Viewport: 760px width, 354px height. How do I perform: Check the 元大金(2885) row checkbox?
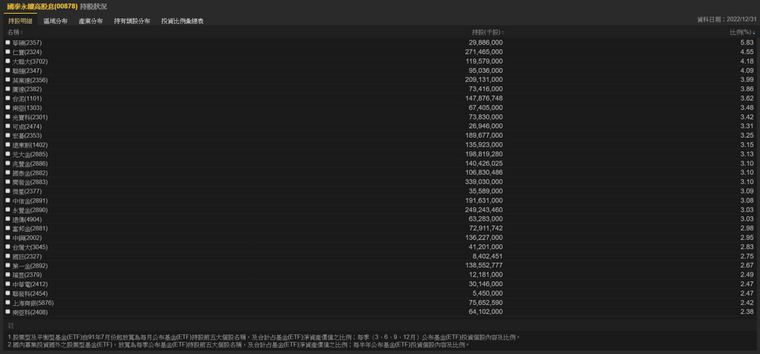(x=8, y=154)
